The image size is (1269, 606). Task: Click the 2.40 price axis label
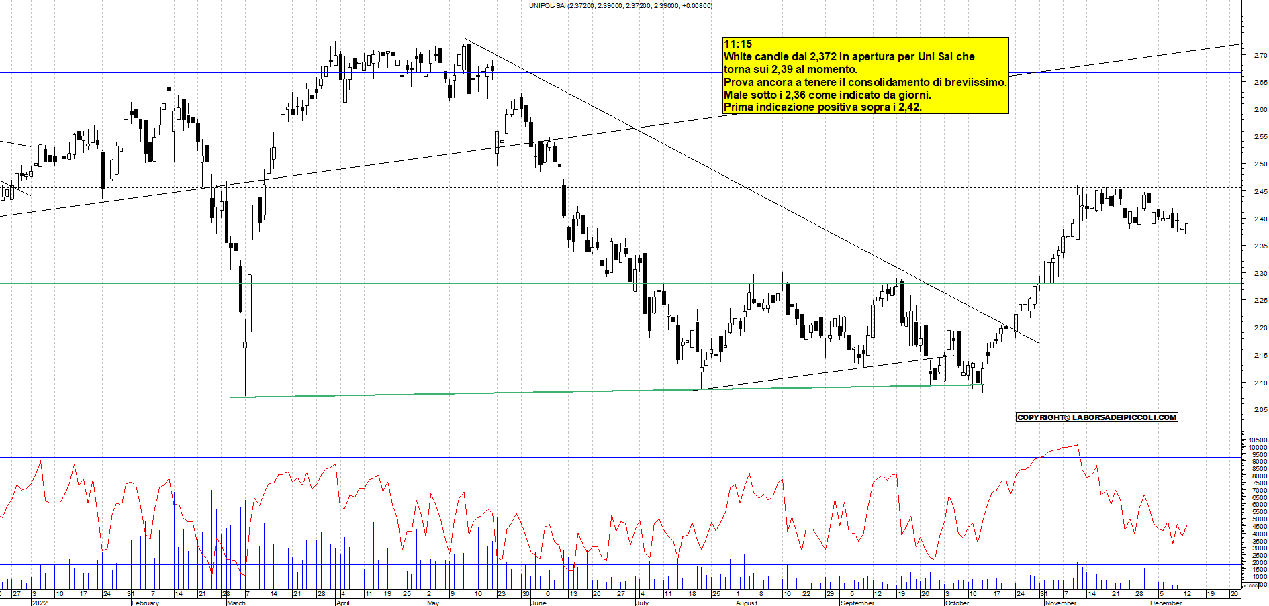coord(1260,219)
